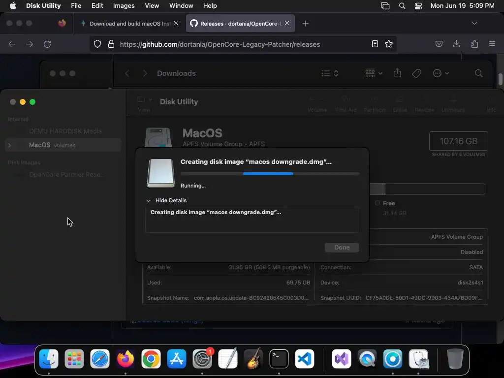Screen dimensions: 504x378
Task: Open the Disk Utility app menu
Action: [43, 6]
